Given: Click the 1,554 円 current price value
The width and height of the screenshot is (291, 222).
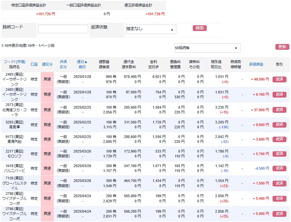Looking at the screenshot, I should 222,181.
